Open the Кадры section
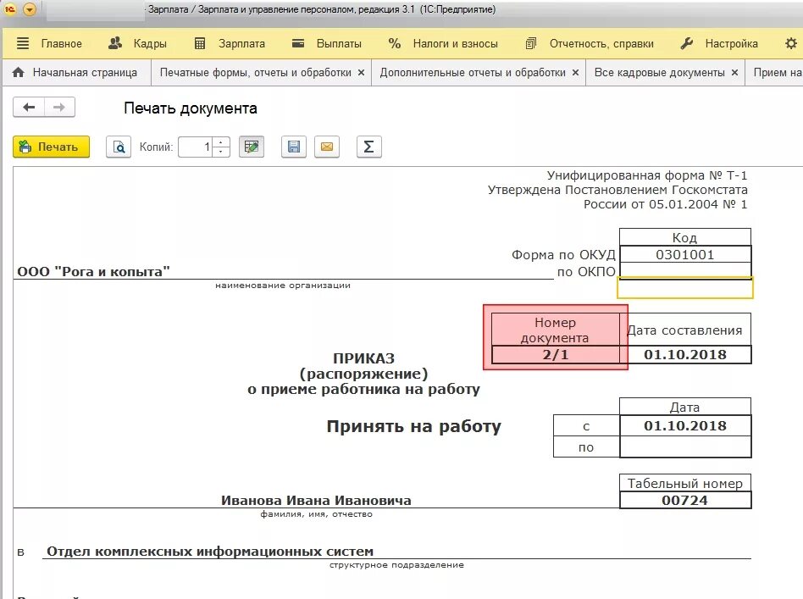The image size is (803, 599). (137, 43)
